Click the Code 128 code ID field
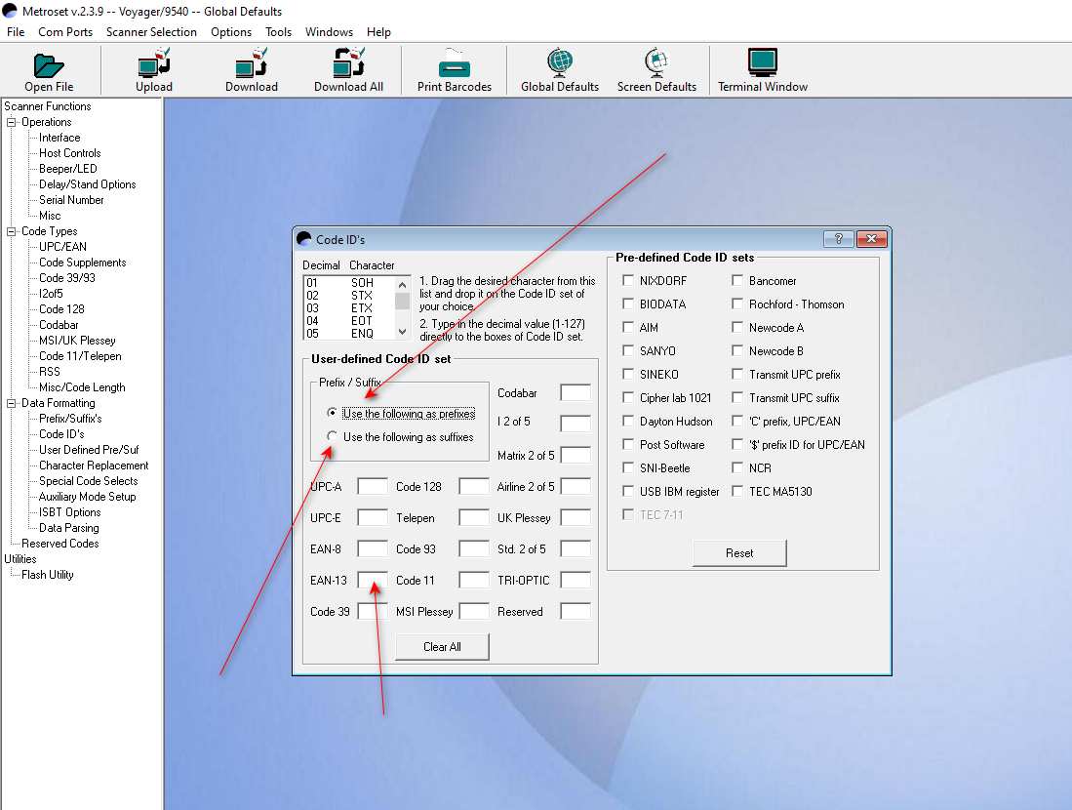 click(474, 486)
